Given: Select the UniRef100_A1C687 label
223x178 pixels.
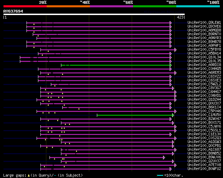Looking at the screenshot, I should [204, 150].
